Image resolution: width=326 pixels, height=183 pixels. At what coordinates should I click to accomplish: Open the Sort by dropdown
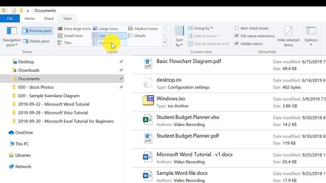tap(179, 37)
